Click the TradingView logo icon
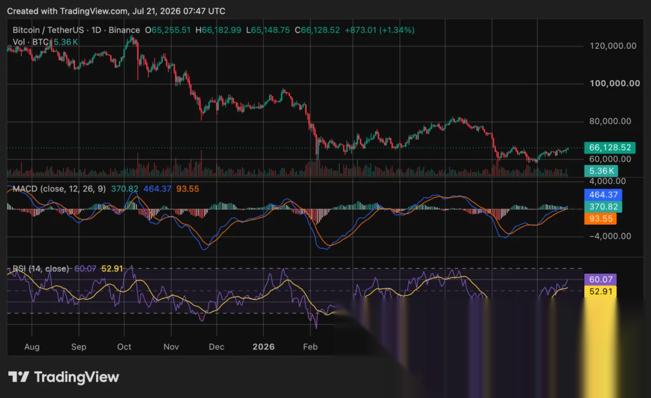This screenshot has height=398, width=651. coord(18,377)
